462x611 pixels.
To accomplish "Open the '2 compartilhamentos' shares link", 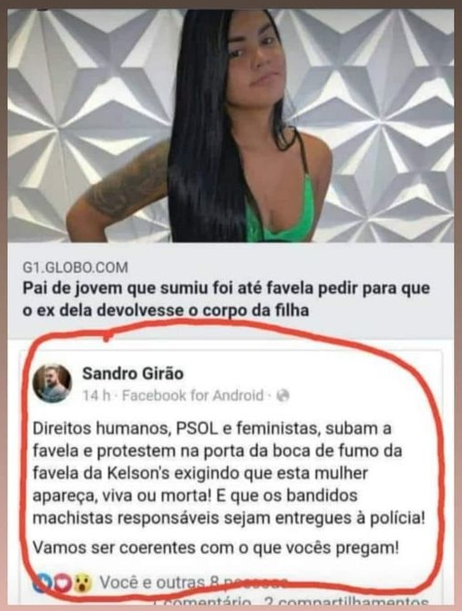I will [347, 603].
